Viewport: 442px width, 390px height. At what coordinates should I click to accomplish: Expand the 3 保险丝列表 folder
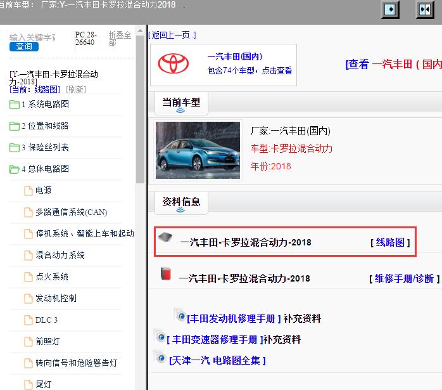pos(45,147)
